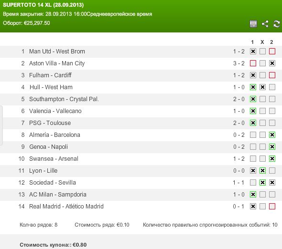Toggle checkbox 1 for Man Utd - West Brom
282x249 pixels.
[x=253, y=52]
